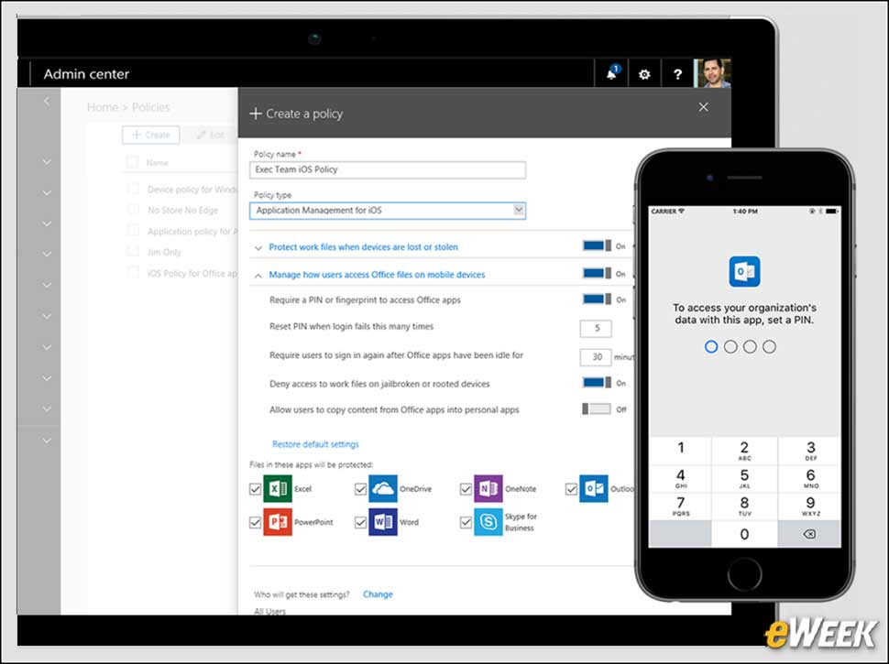
Task: Click the OneNote app icon
Action: pyautogui.click(x=488, y=488)
